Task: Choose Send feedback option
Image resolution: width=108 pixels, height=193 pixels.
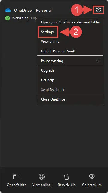Action: point(70,90)
